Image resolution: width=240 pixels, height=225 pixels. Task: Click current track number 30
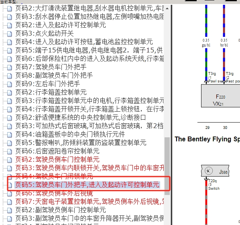click(x=225, y=128)
